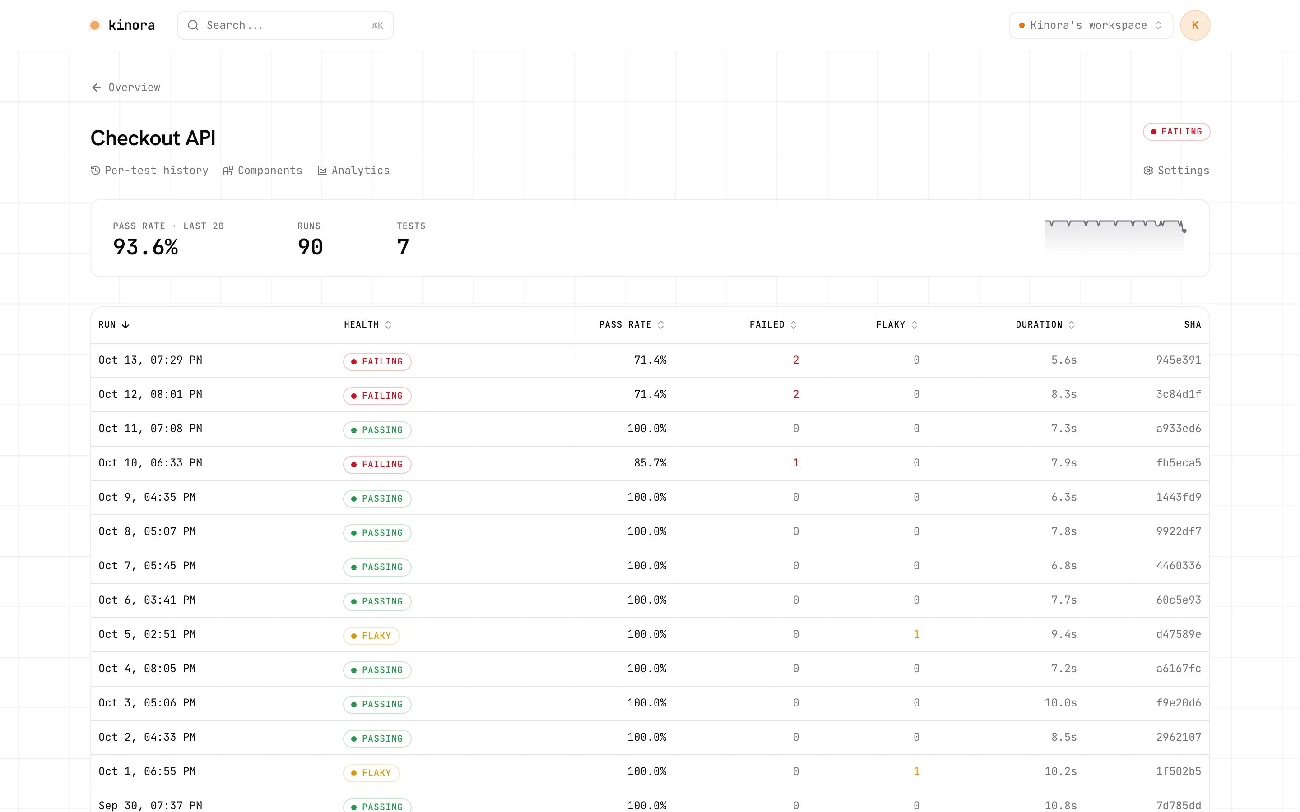
Task: Click duration 10.0s on Oct 3 row
Action: point(1060,703)
